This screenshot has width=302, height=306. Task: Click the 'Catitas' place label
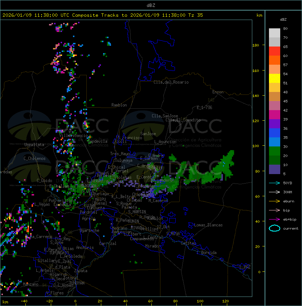point(188,243)
